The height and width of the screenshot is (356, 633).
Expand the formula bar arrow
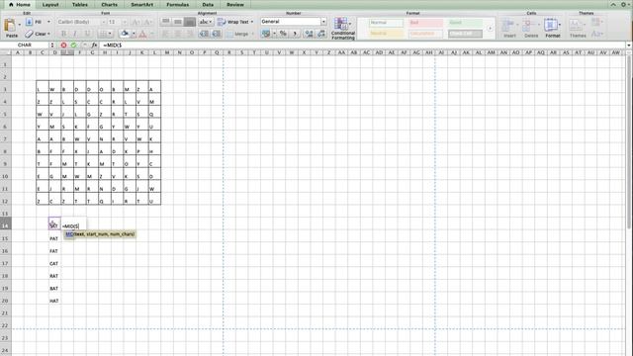[x=629, y=44]
